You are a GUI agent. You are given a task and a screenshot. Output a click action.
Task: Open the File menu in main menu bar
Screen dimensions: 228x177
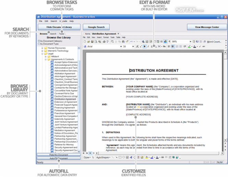click(x=40, y=21)
